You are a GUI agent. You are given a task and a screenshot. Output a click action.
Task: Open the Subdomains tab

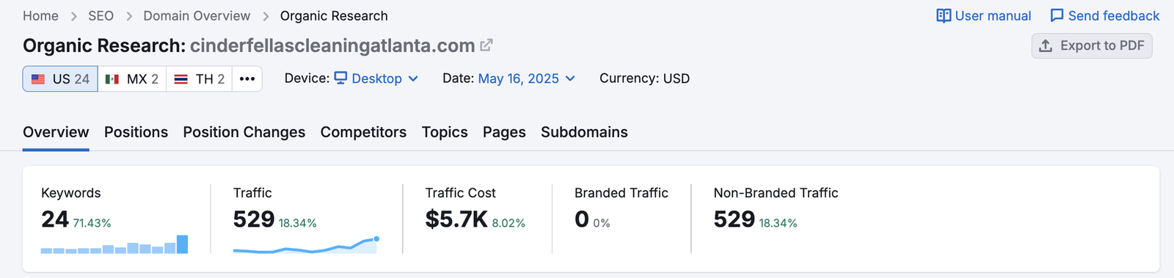(x=584, y=132)
